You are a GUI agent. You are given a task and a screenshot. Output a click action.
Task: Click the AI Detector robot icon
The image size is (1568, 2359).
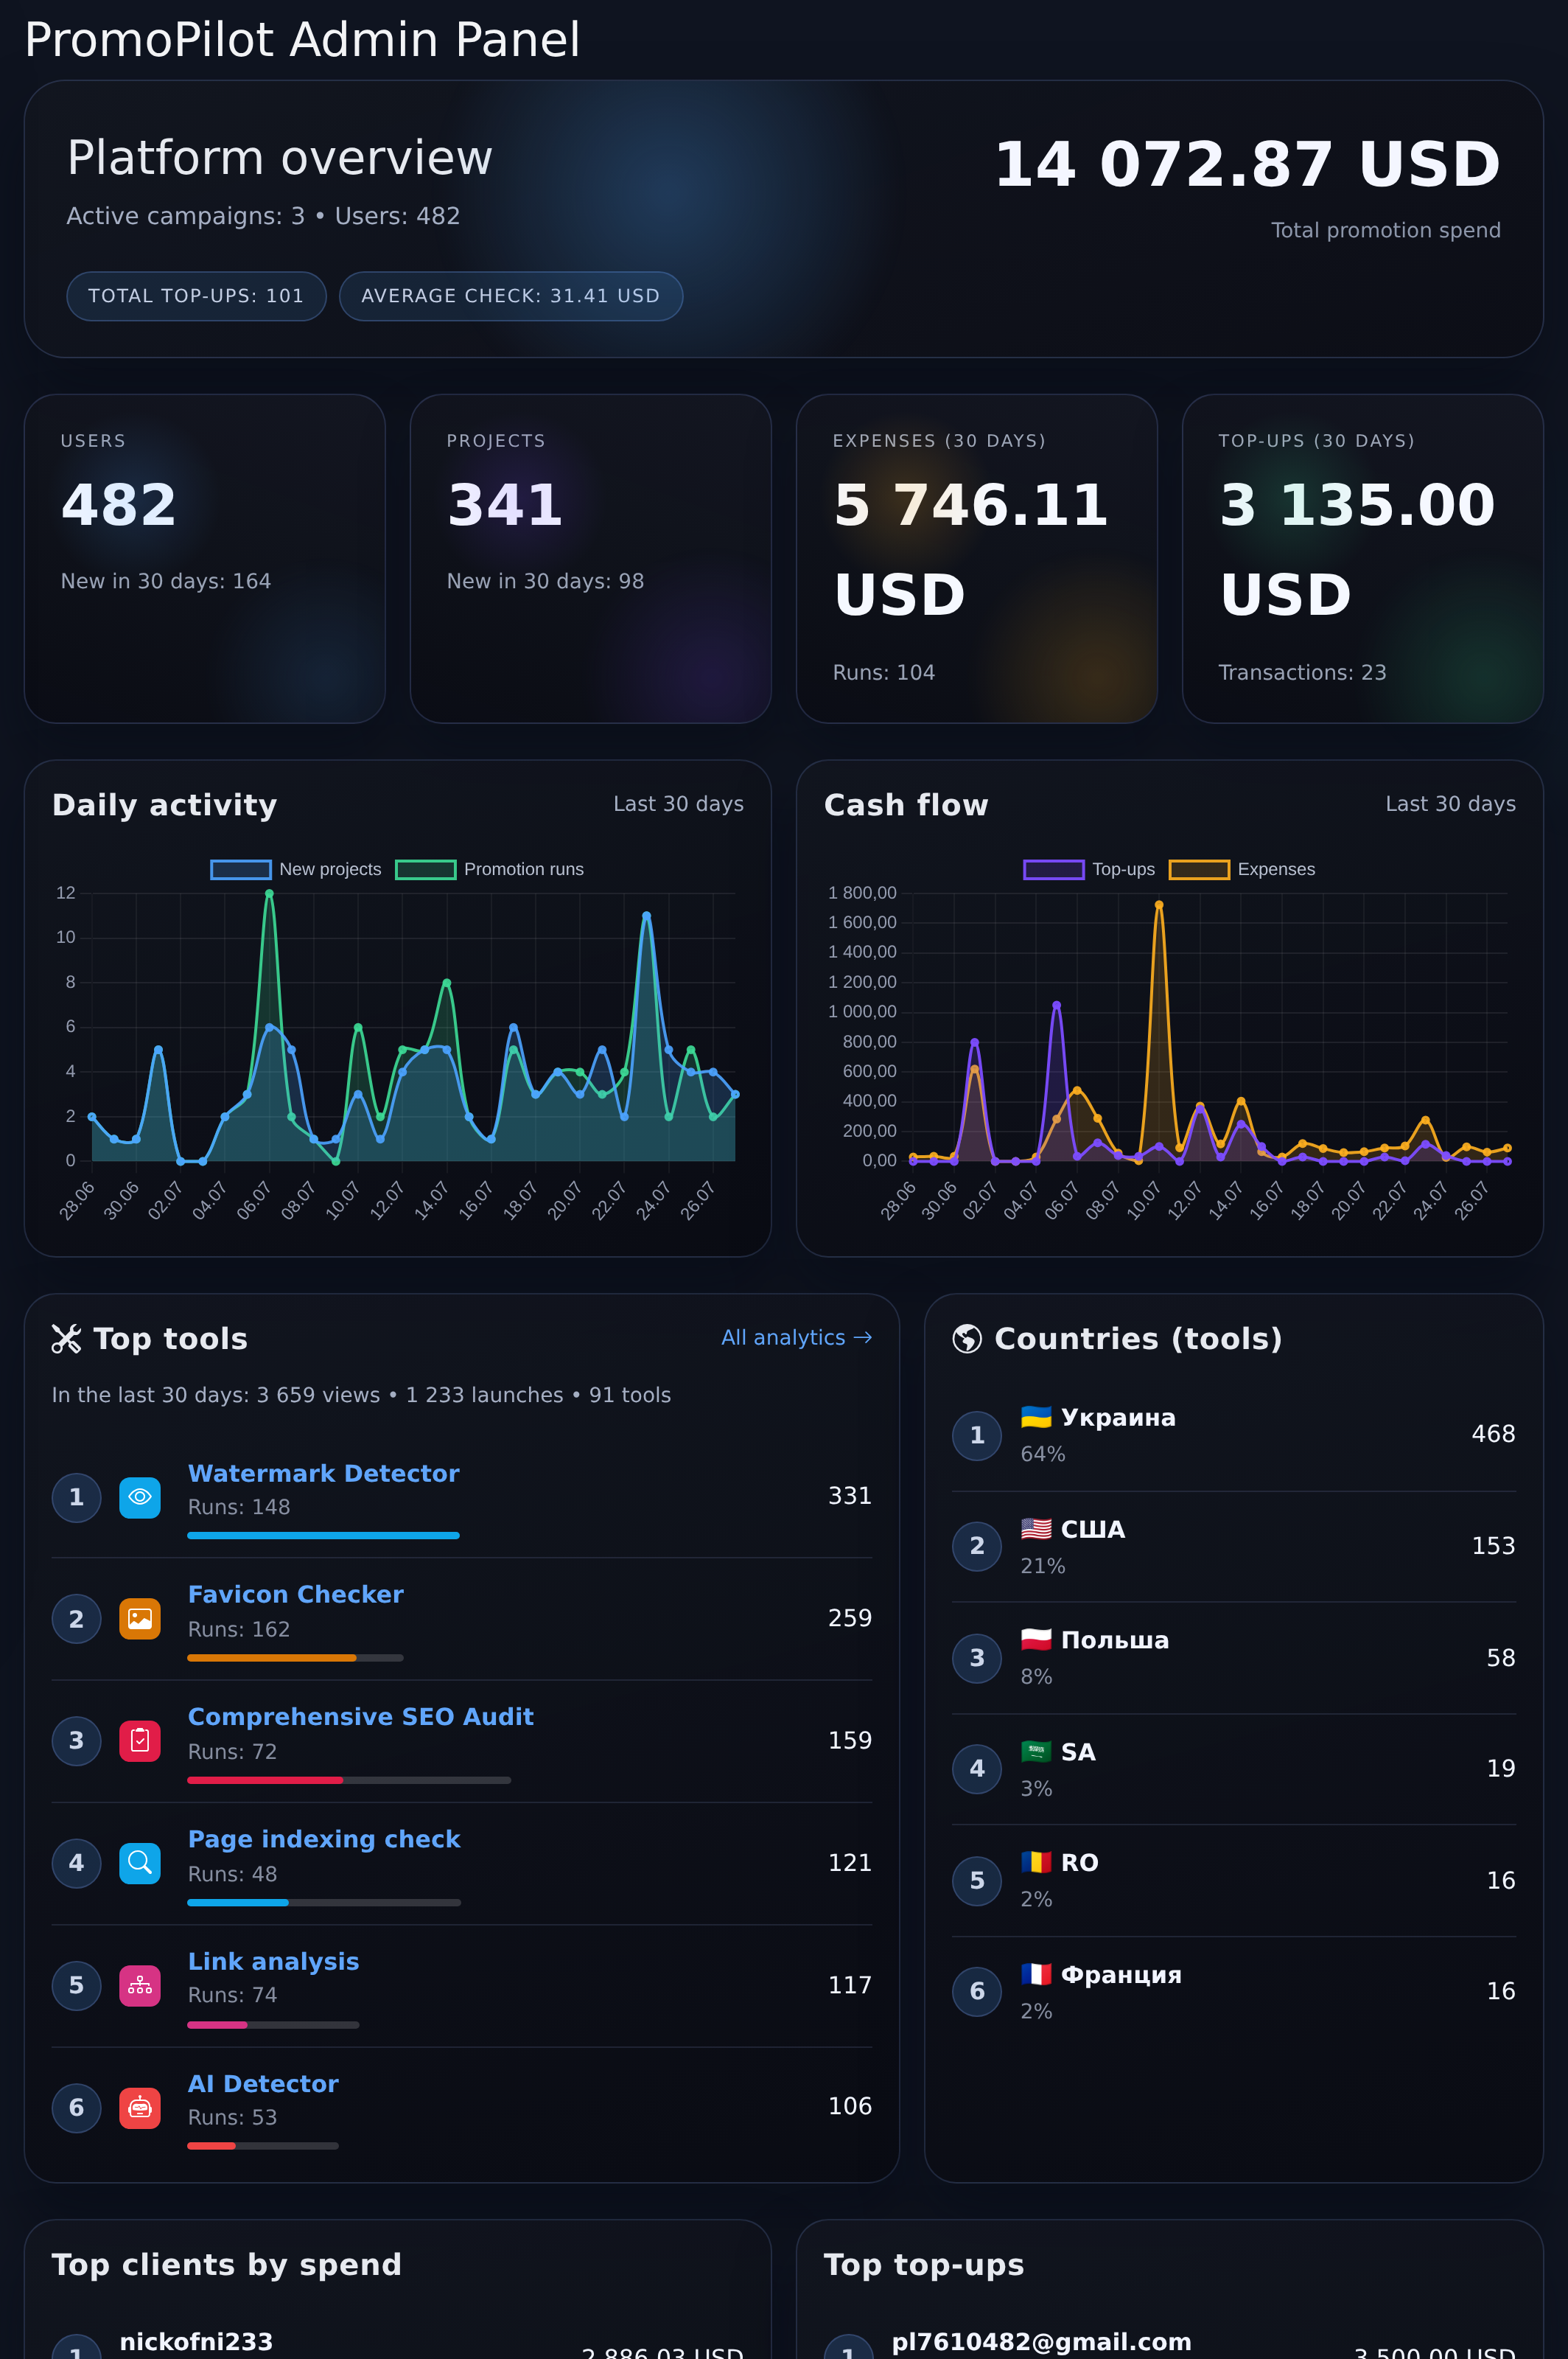[140, 2107]
